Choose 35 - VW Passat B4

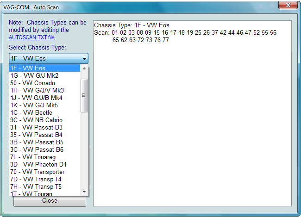click(44, 135)
